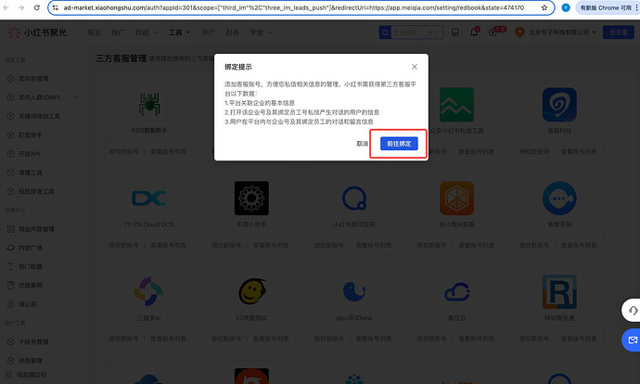Click the 车商小助手 black icon
The image size is (640, 384).
coord(251,198)
